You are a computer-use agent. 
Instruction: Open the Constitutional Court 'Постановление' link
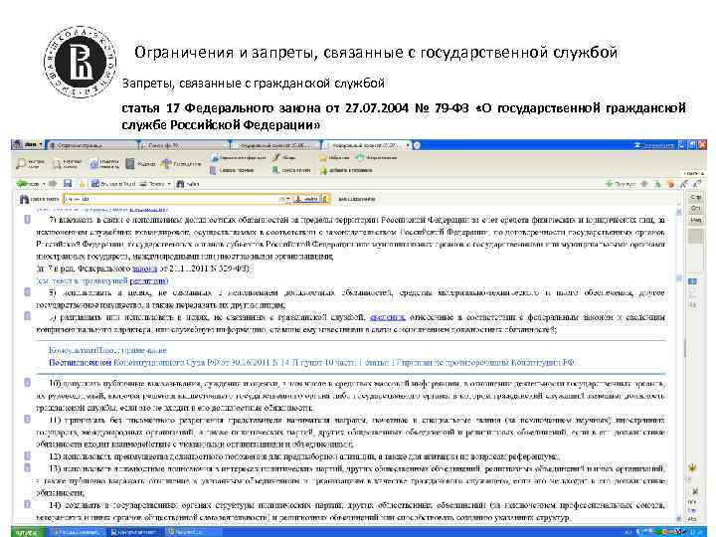[81, 363]
